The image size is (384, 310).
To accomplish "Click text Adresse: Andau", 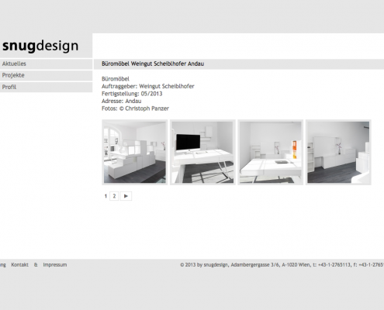I will pyautogui.click(x=122, y=101).
